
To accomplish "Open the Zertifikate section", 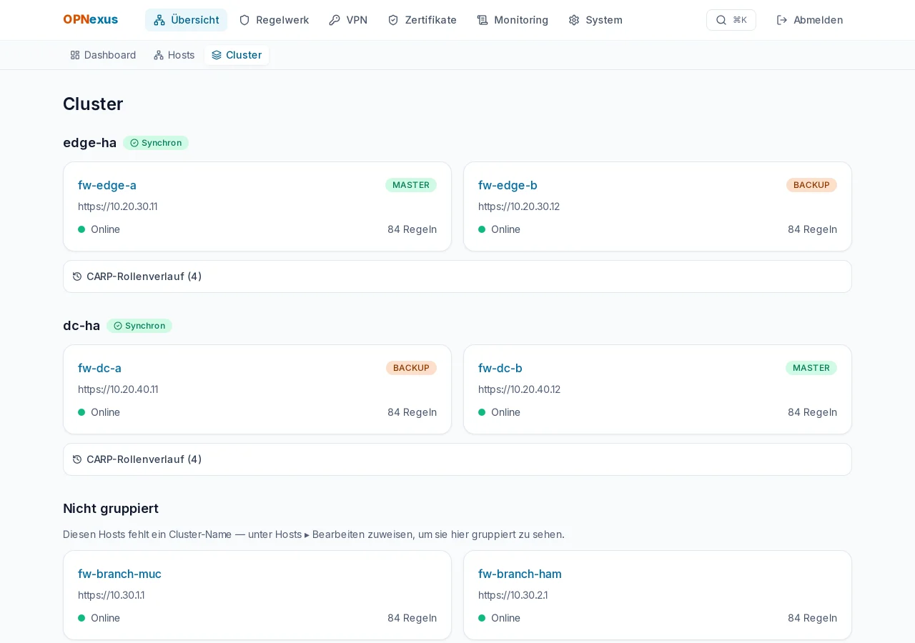I will [x=422, y=20].
